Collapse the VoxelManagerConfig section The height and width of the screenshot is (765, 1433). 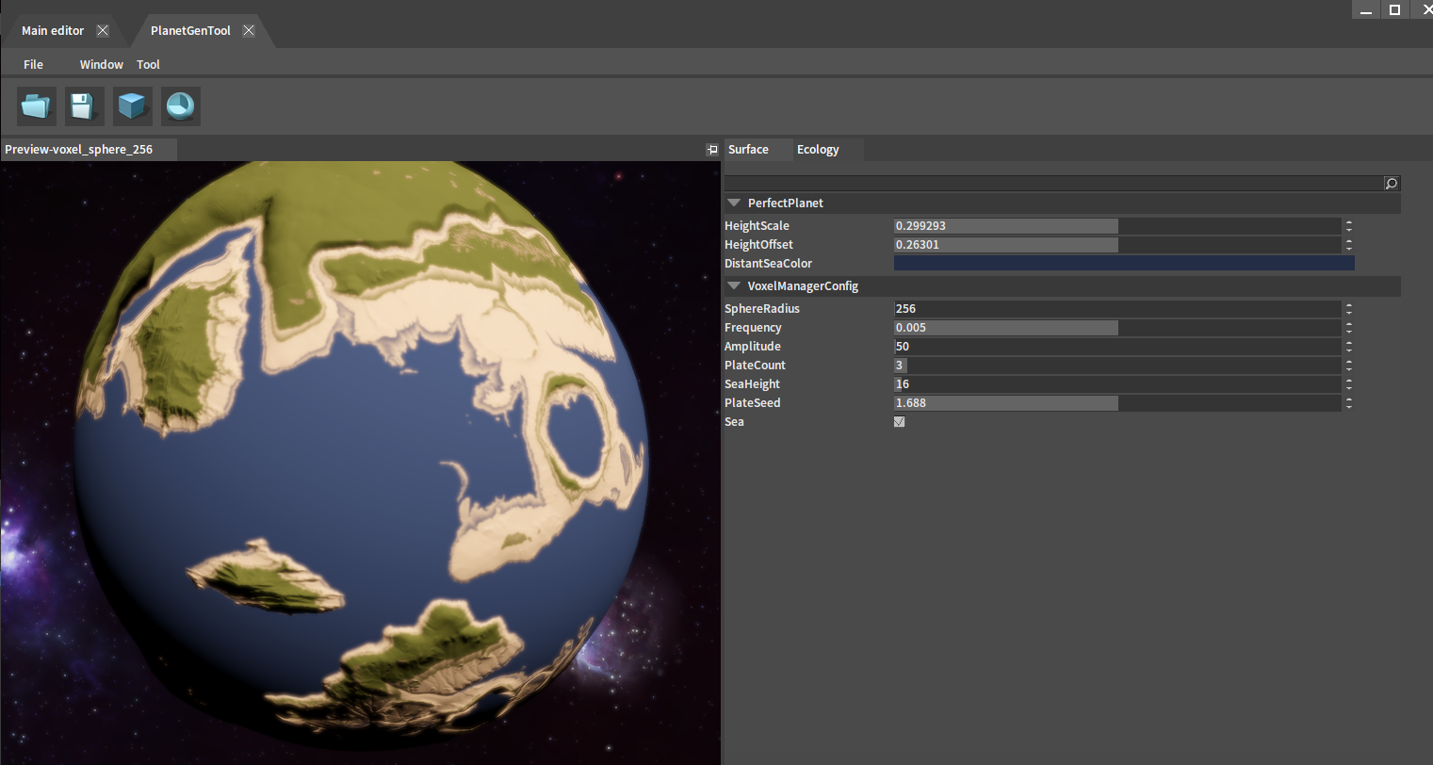[734, 286]
